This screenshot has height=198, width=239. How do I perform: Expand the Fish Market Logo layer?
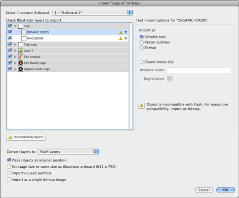15,63
